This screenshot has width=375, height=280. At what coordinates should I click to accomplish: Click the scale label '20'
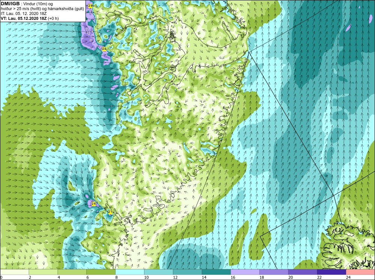[291, 277]
